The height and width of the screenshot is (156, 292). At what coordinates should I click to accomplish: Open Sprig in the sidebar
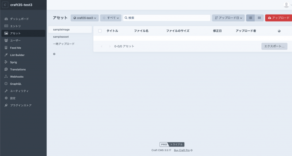click(x=23, y=62)
